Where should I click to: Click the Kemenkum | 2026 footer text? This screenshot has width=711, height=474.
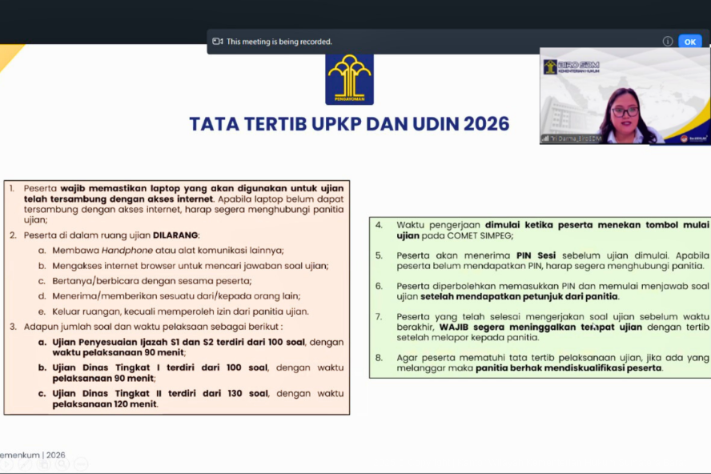pyautogui.click(x=33, y=455)
